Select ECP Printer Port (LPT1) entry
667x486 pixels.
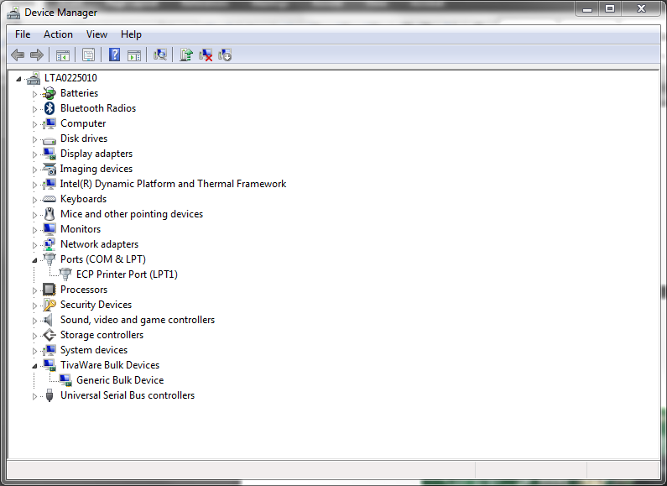[x=127, y=274]
